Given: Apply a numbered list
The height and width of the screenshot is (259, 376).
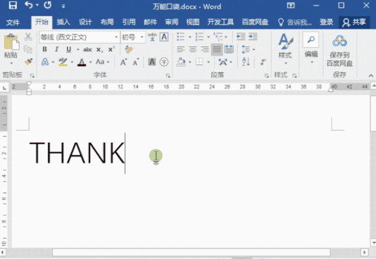Looking at the screenshot, I should click(x=199, y=37).
